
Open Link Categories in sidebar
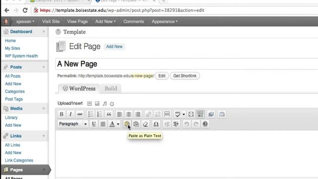pyautogui.click(x=19, y=160)
